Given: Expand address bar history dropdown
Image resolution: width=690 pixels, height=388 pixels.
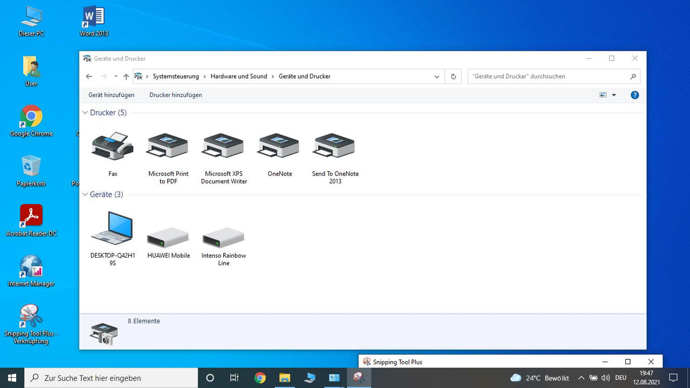Looking at the screenshot, I should [437, 77].
